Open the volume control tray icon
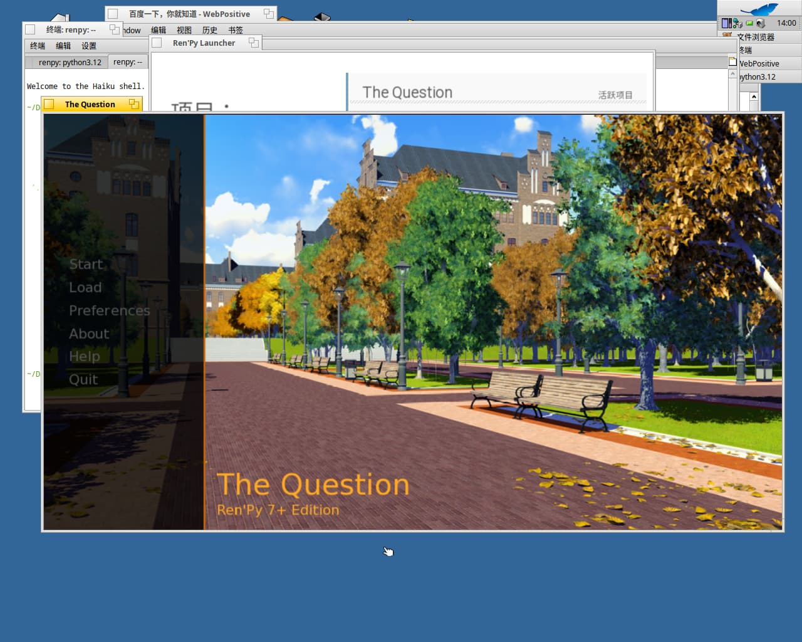The image size is (802, 642). pyautogui.click(x=760, y=23)
